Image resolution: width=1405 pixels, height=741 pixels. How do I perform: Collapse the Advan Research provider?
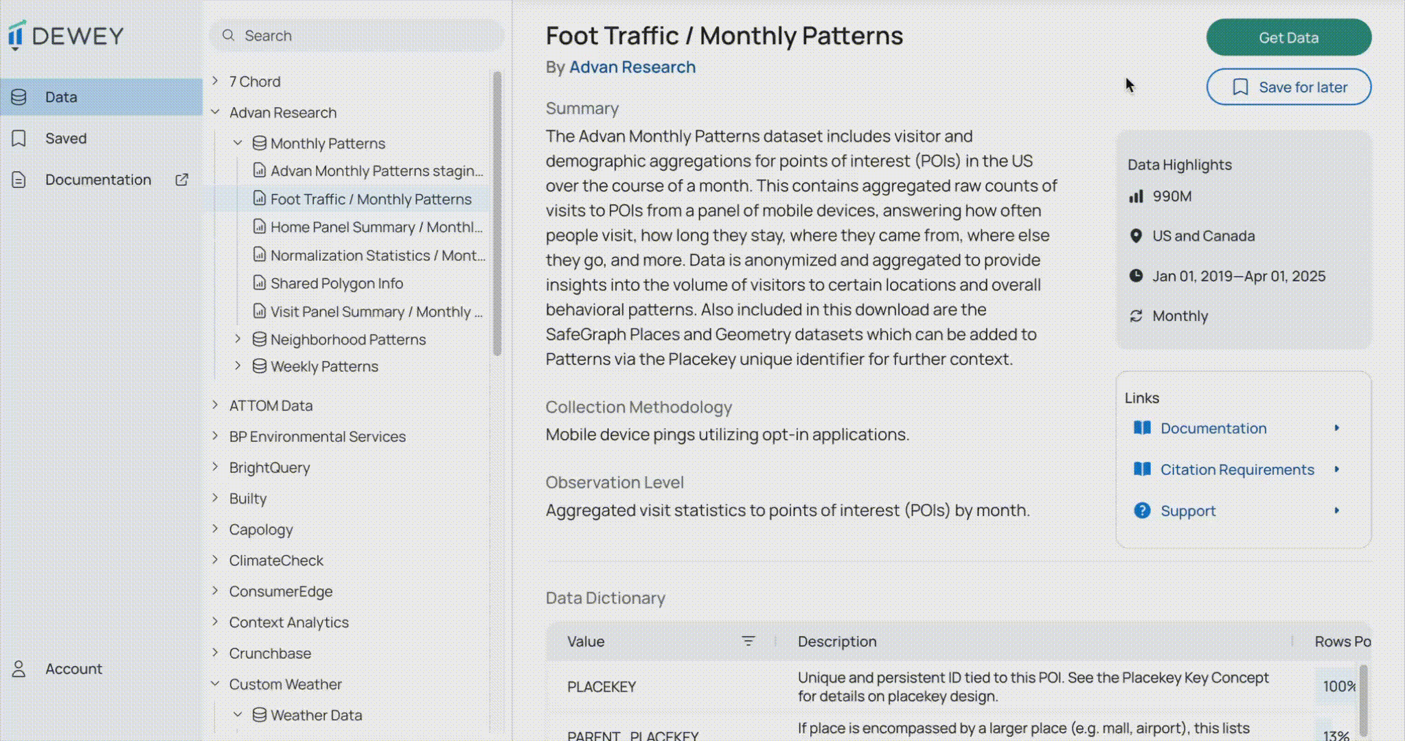[216, 112]
